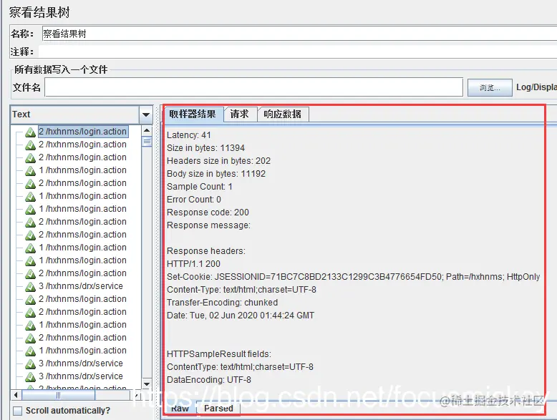Click the ContentType: text/html;charset=UTF-8 field line
The width and height of the screenshot is (557, 420).
240,367
